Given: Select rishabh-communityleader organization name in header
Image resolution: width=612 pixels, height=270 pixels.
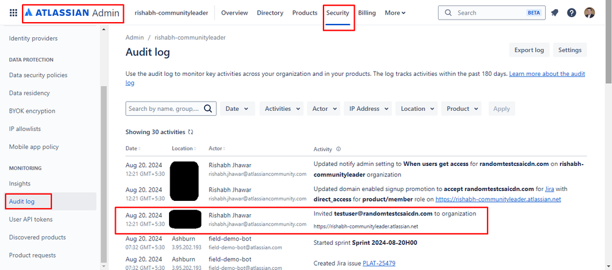Looking at the screenshot, I should [172, 13].
